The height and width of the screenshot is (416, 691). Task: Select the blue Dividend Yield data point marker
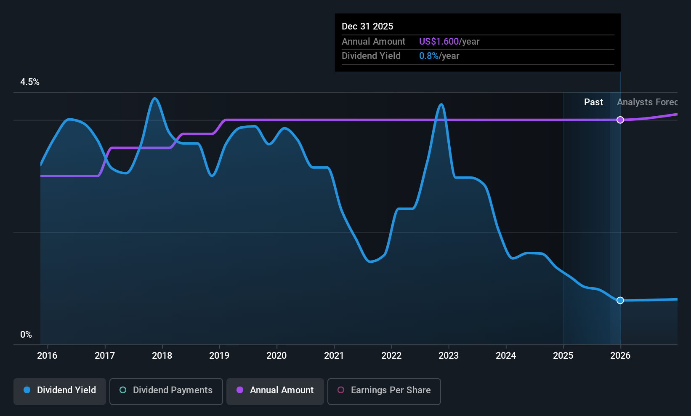tap(620, 300)
